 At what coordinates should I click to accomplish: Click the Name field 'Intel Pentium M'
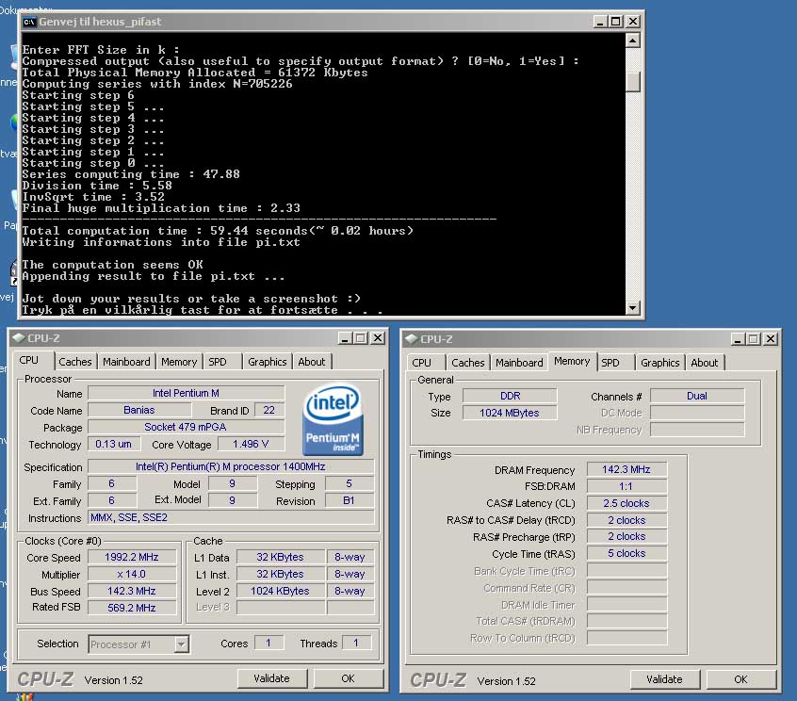pyautogui.click(x=186, y=393)
